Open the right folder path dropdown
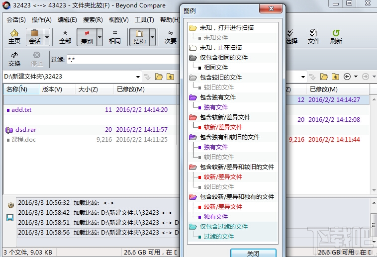Screen dimensions: 377x257 (x=303, y=77)
